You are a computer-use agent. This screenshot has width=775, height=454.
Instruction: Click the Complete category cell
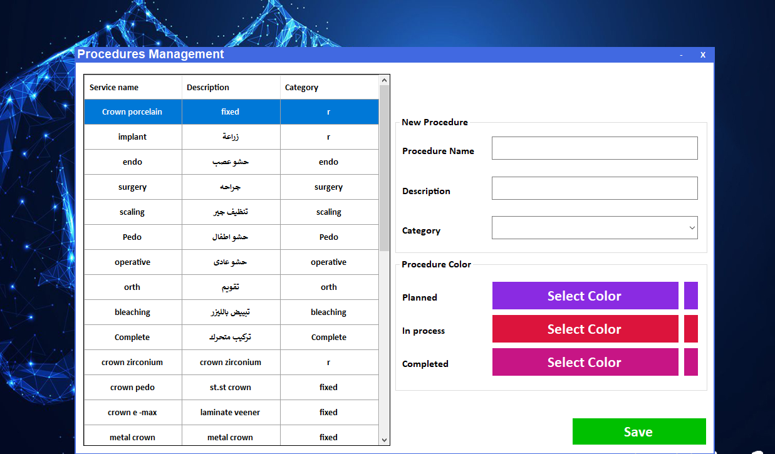(330, 338)
